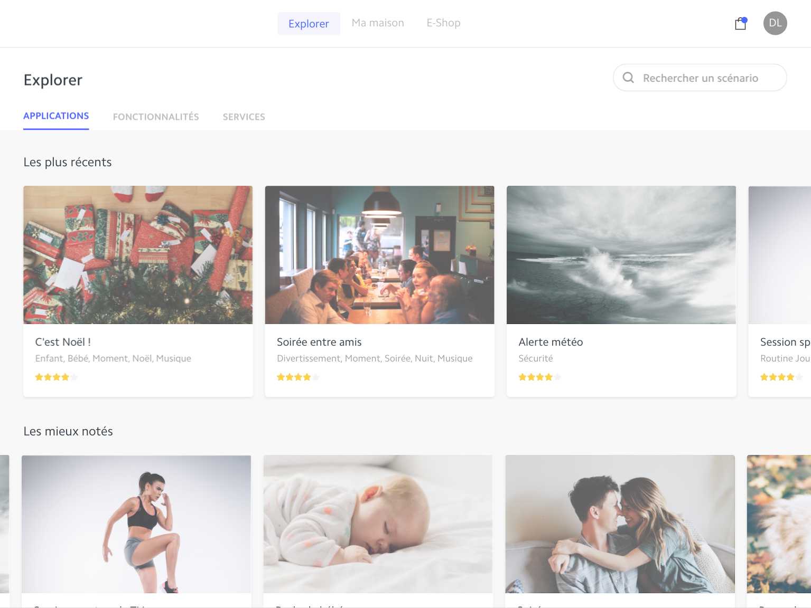Open the shopping bag cart icon

click(x=741, y=23)
